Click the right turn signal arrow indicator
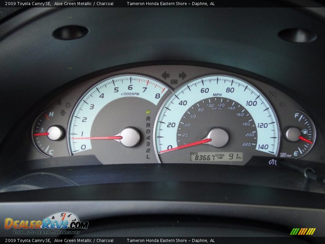The image size is (325, 244). click(x=182, y=75)
